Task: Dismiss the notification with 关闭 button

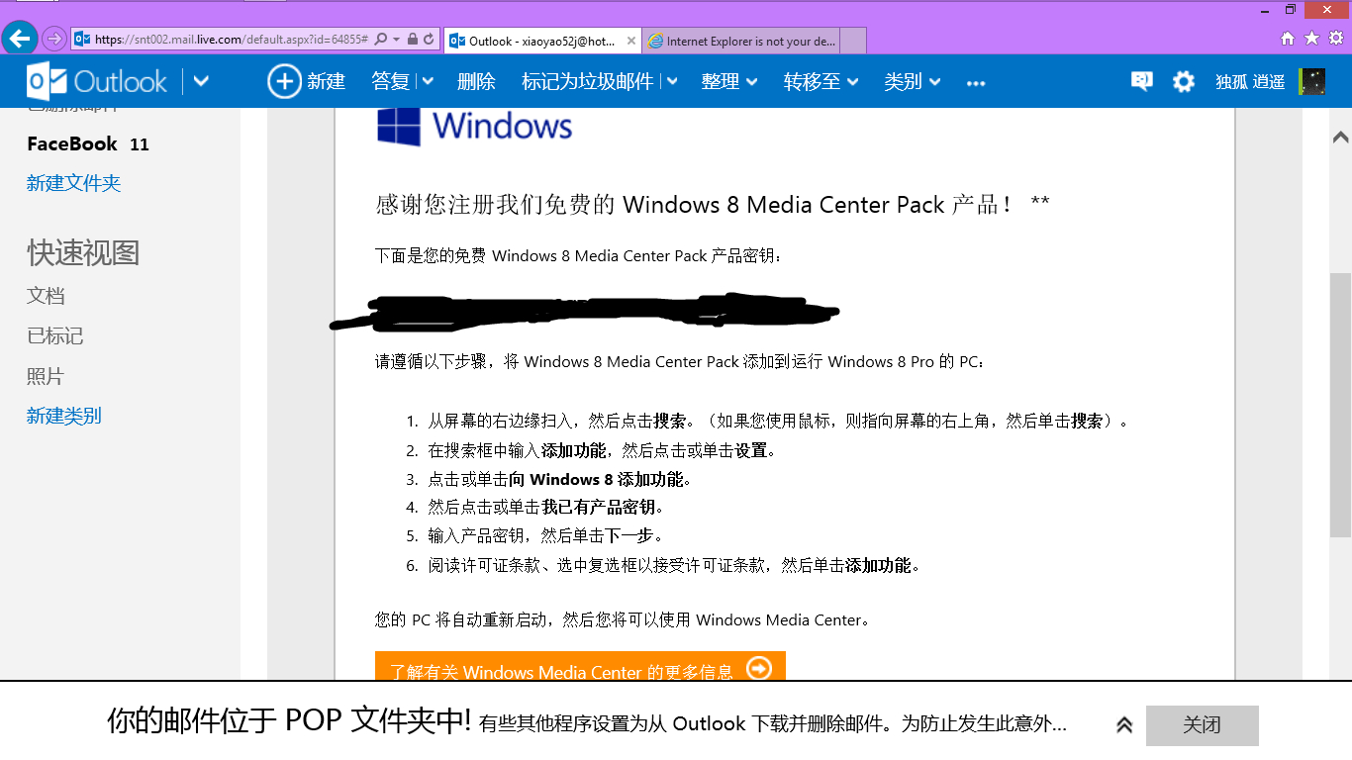Action: [x=1203, y=725]
